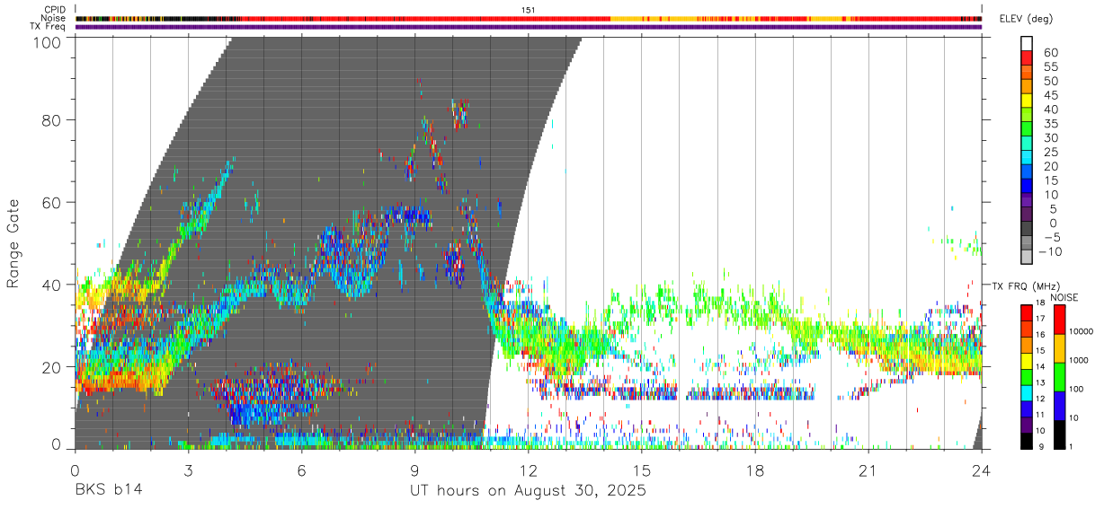Click the 55 label on ELEV colorbar
Screen dimensions: 1104x509
click(1050, 66)
